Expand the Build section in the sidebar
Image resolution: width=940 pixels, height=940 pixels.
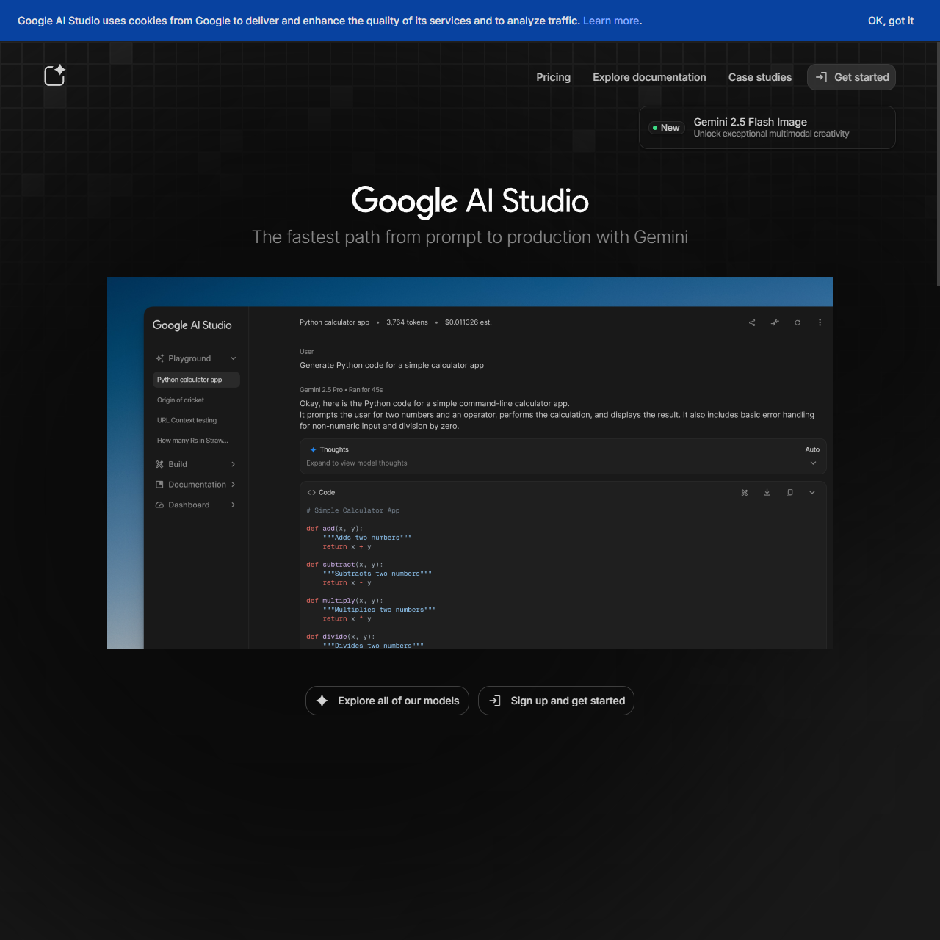click(233, 464)
